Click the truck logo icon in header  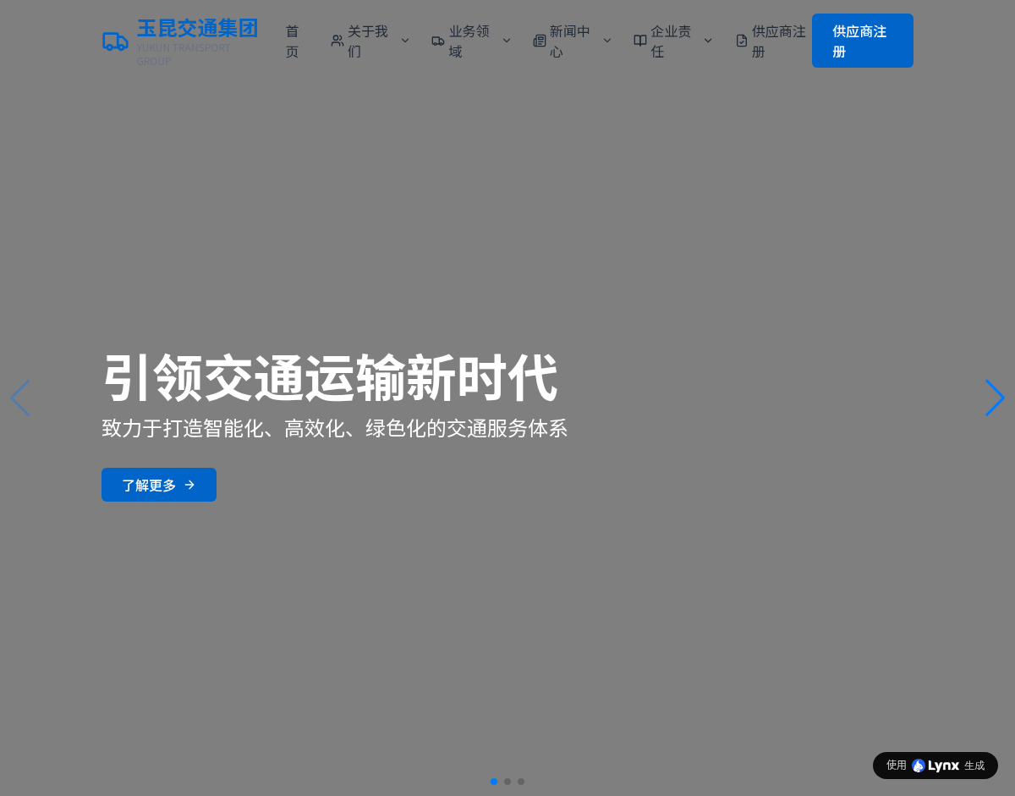click(x=115, y=41)
